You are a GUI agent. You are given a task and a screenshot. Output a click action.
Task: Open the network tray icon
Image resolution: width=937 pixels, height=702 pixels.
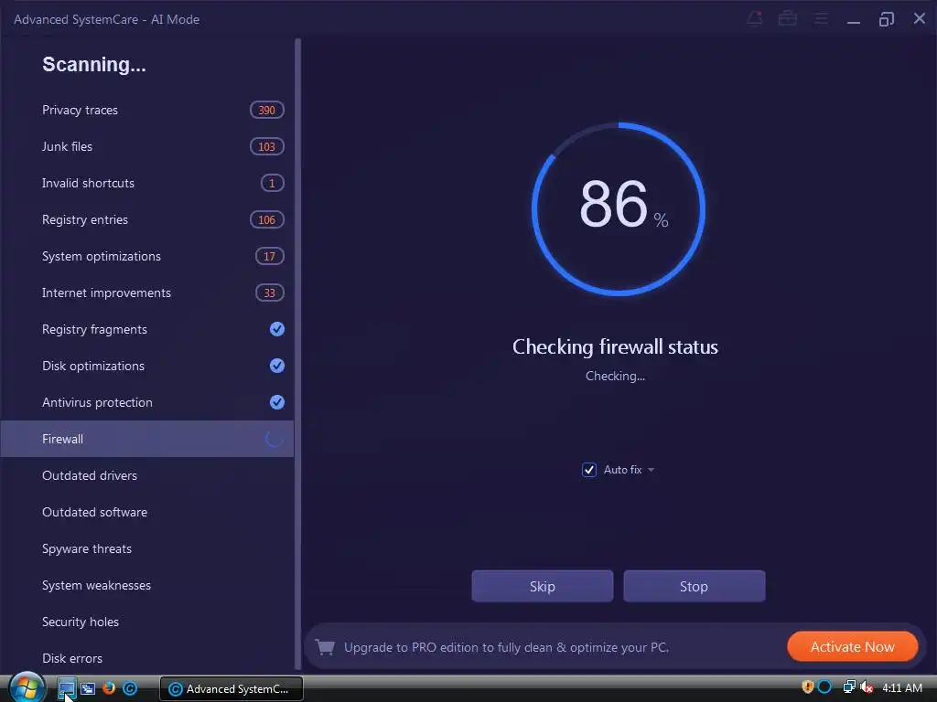(x=849, y=687)
